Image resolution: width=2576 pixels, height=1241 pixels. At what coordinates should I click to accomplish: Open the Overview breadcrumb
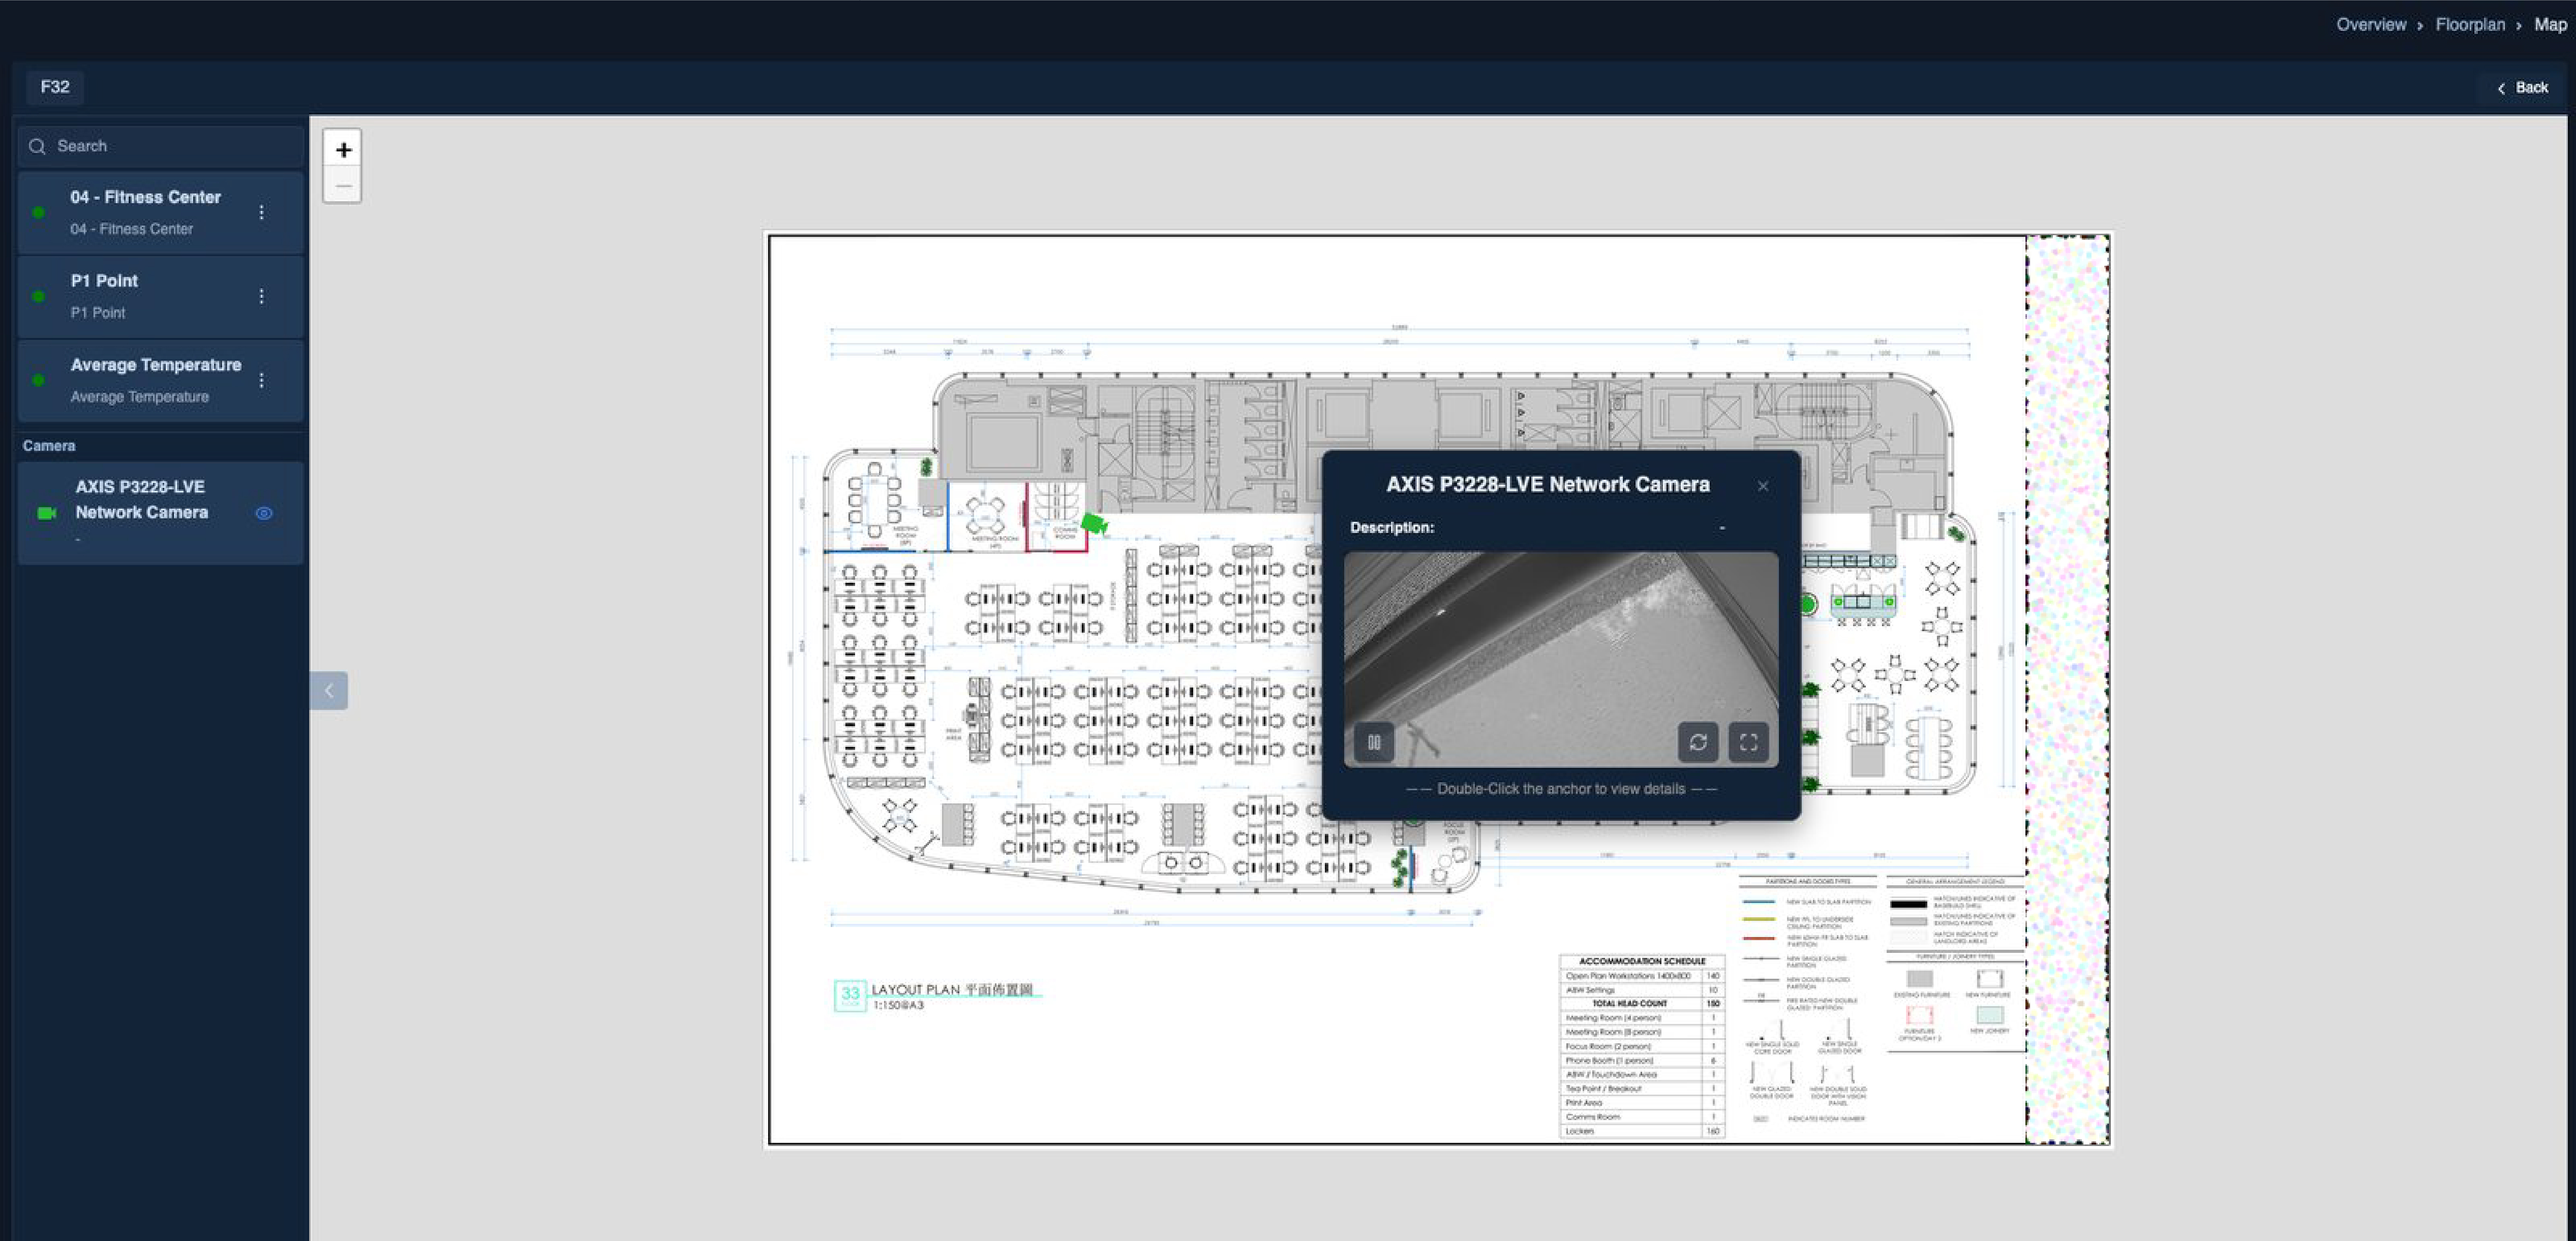(x=2370, y=25)
